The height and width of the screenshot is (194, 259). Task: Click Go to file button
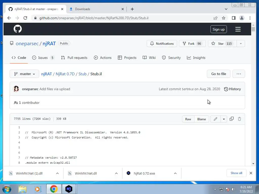click(219, 74)
